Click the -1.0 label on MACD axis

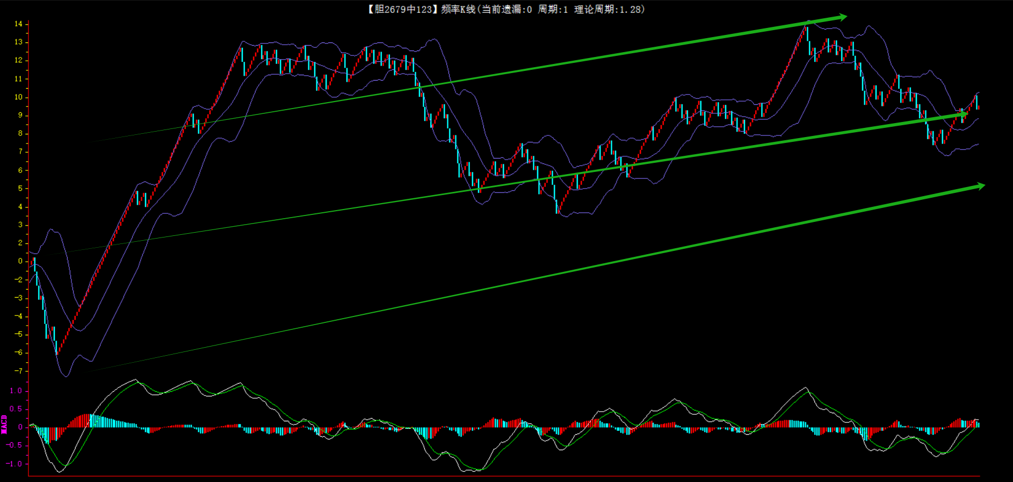[x=15, y=464]
